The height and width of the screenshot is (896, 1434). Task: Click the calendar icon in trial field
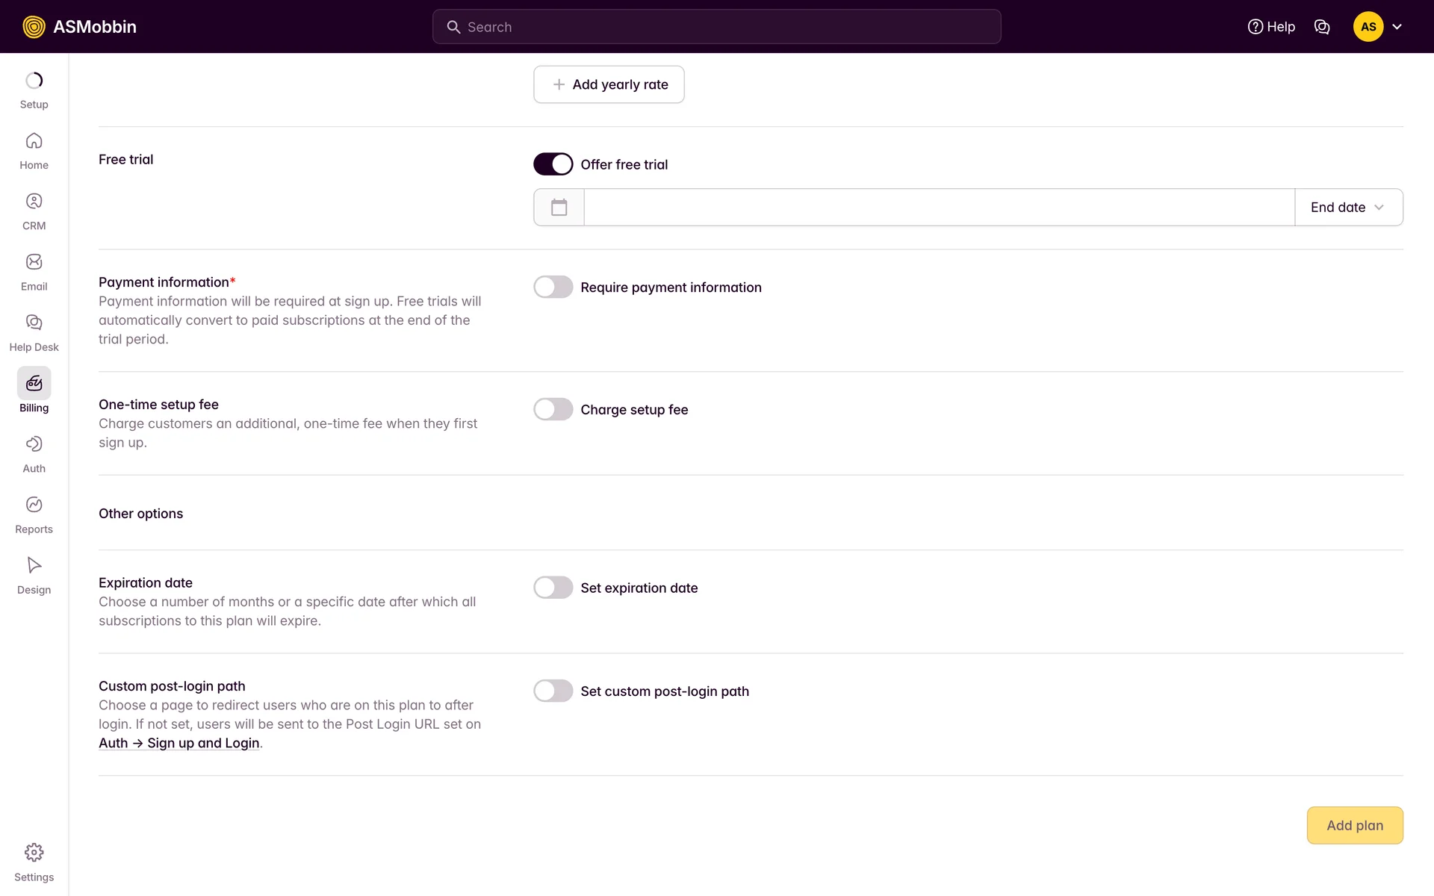(559, 208)
